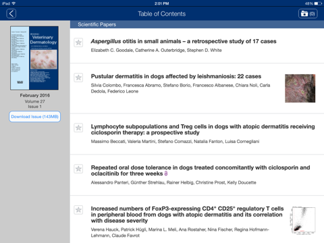This screenshot has height=243, width=324.
Task: Tap authors Elizabeth C. Goodale line
Action: 156,51
